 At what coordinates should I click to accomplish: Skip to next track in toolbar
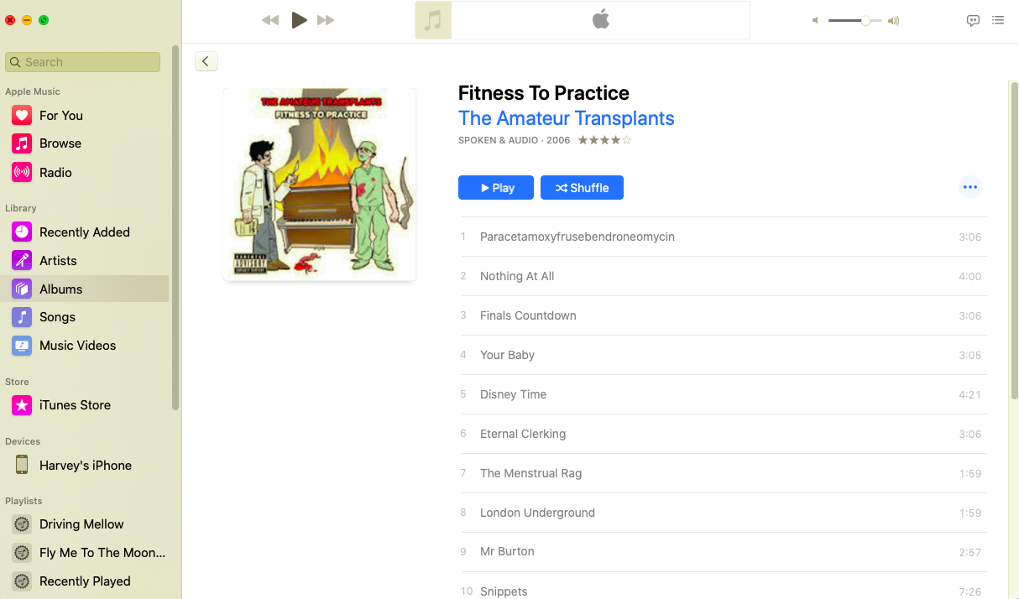click(x=326, y=20)
